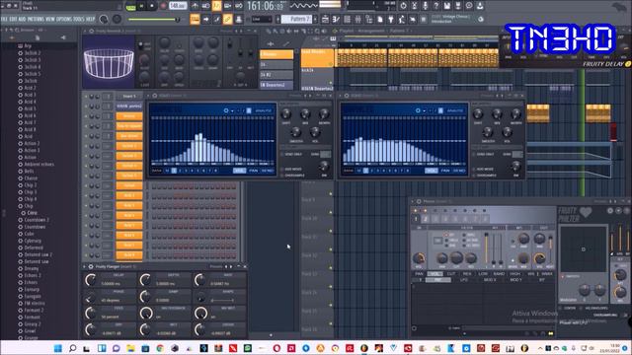
Task: Toggle the countdown before recording icon
Action: pyautogui.click(x=216, y=6)
